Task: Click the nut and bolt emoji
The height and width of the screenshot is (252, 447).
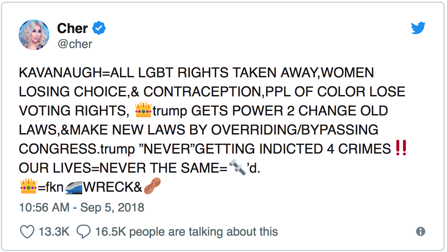Action: tap(237, 168)
